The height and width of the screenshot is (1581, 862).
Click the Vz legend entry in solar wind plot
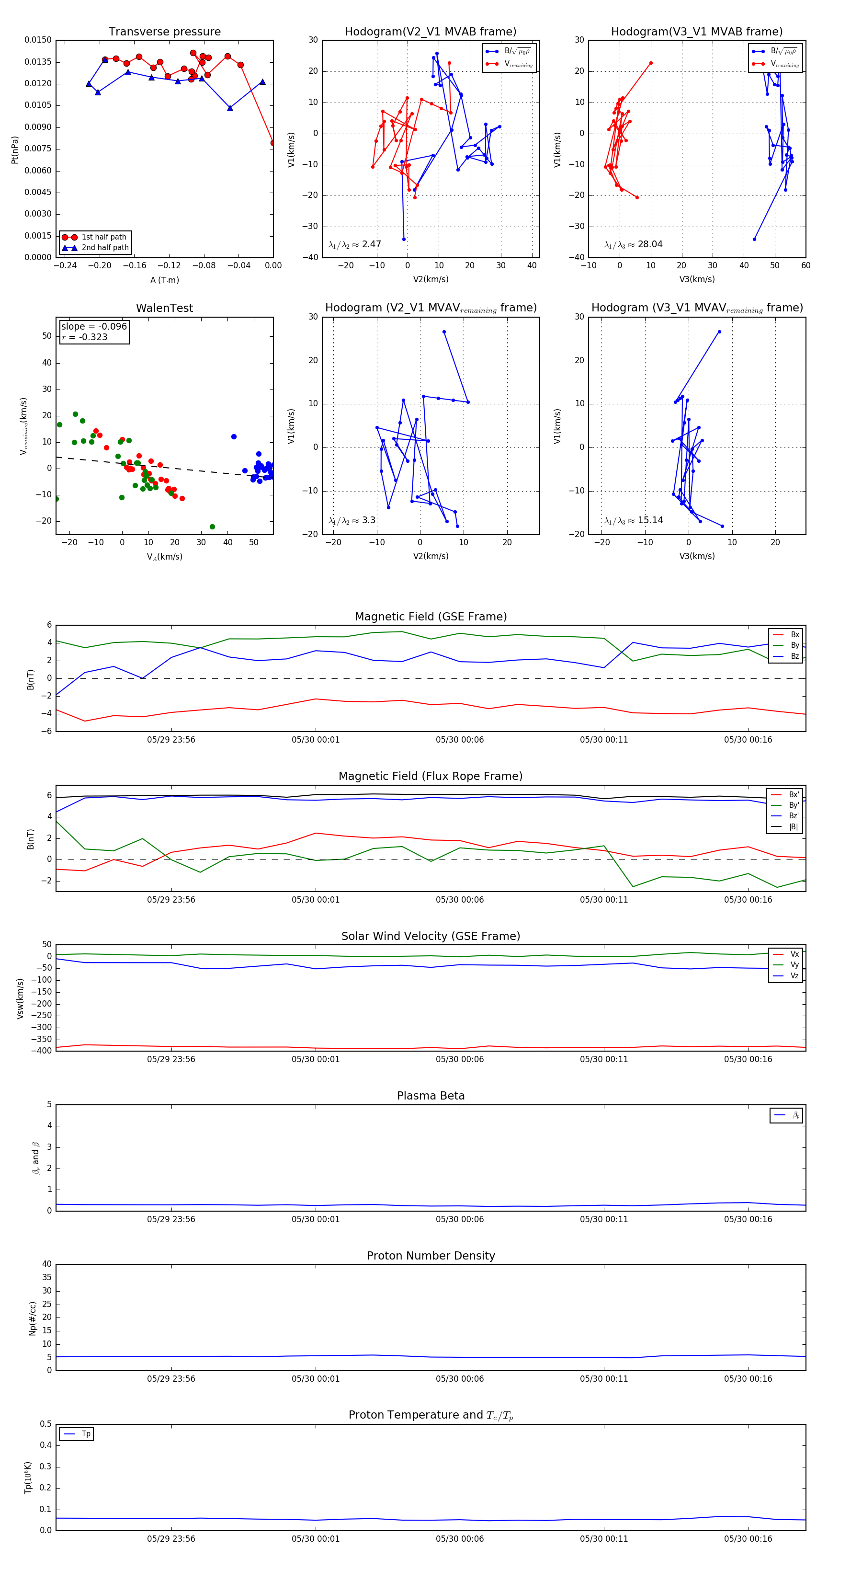pos(786,975)
